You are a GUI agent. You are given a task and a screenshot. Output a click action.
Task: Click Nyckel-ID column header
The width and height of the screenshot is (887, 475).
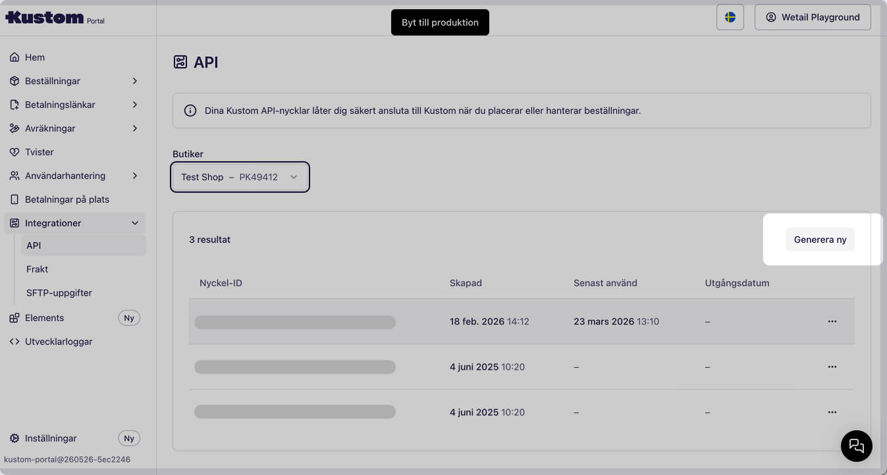(221, 283)
